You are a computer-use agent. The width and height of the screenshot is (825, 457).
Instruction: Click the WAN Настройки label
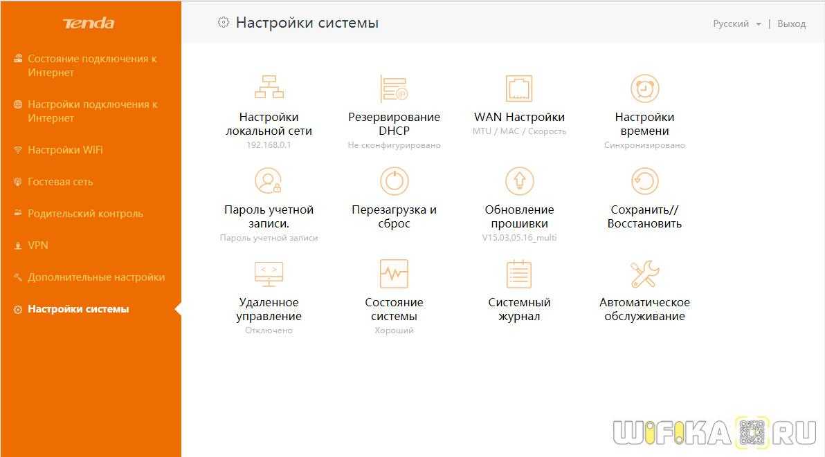click(519, 117)
